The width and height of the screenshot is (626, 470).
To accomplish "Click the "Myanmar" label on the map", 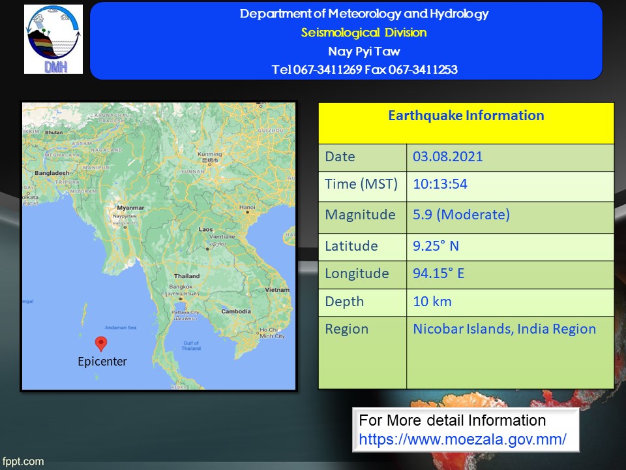I will click(x=130, y=208).
